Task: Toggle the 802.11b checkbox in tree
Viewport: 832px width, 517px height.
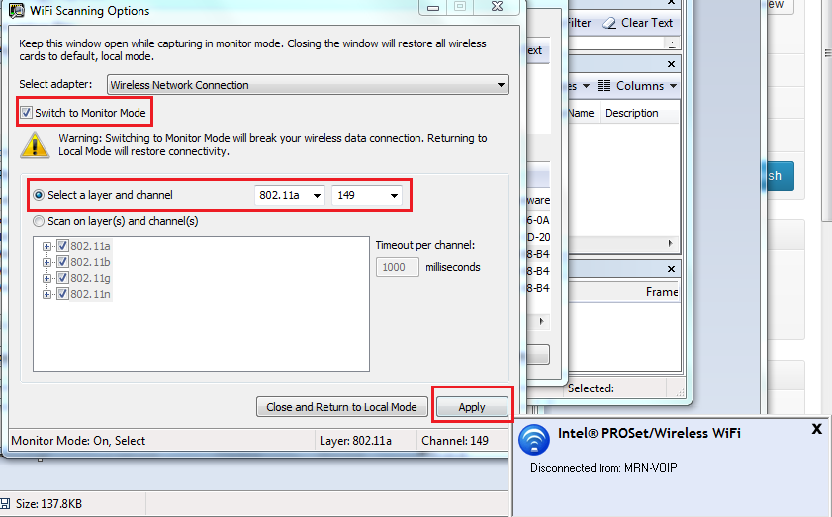Action: [62, 262]
